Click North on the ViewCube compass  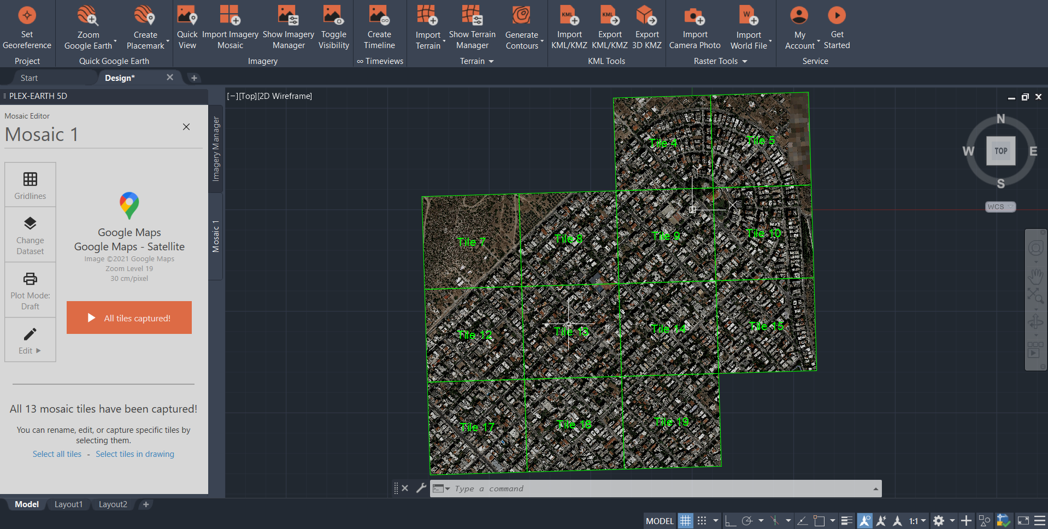coord(1000,119)
